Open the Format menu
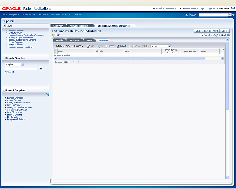 pyautogui.click(x=79, y=46)
